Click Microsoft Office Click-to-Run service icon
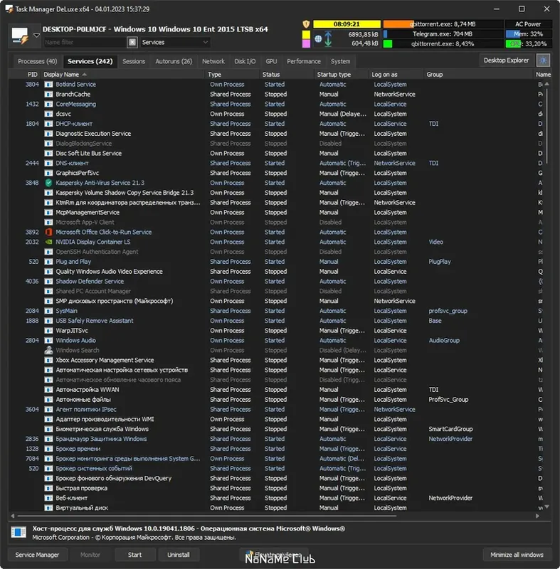 coord(48,232)
